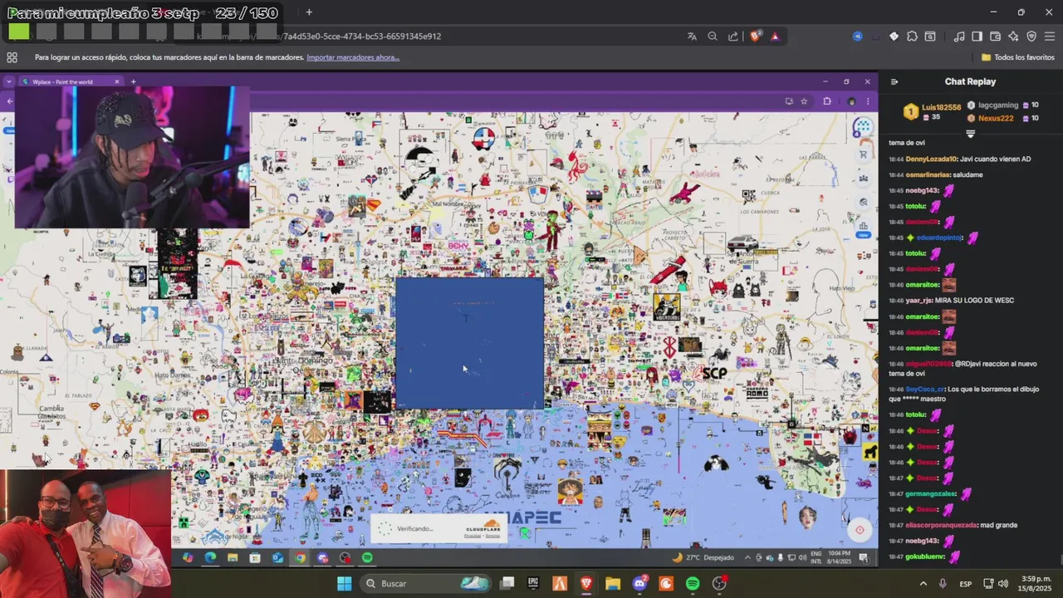This screenshot has width=1063, height=598.
Task: Open the Wplace explore search icon
Action: pos(864,202)
